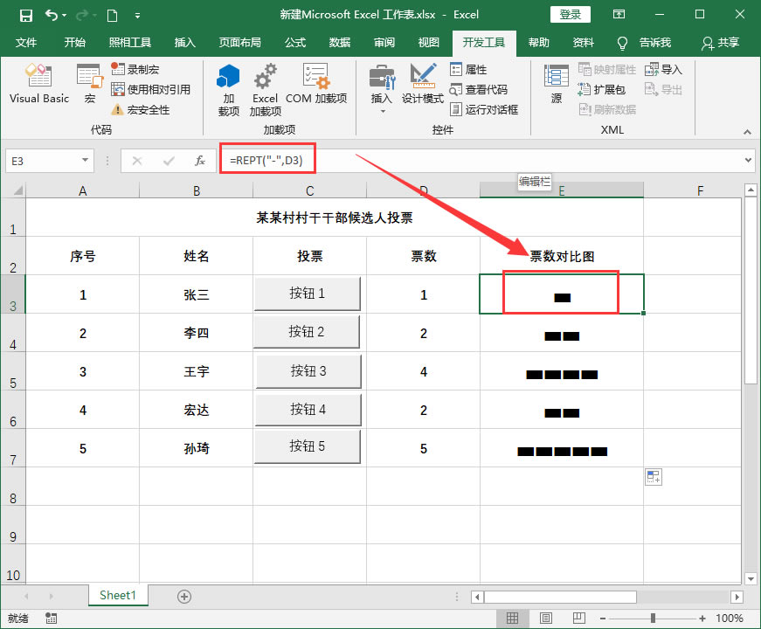The height and width of the screenshot is (629, 761).
Task: Click 录制宏 to record macro
Action: tap(142, 70)
